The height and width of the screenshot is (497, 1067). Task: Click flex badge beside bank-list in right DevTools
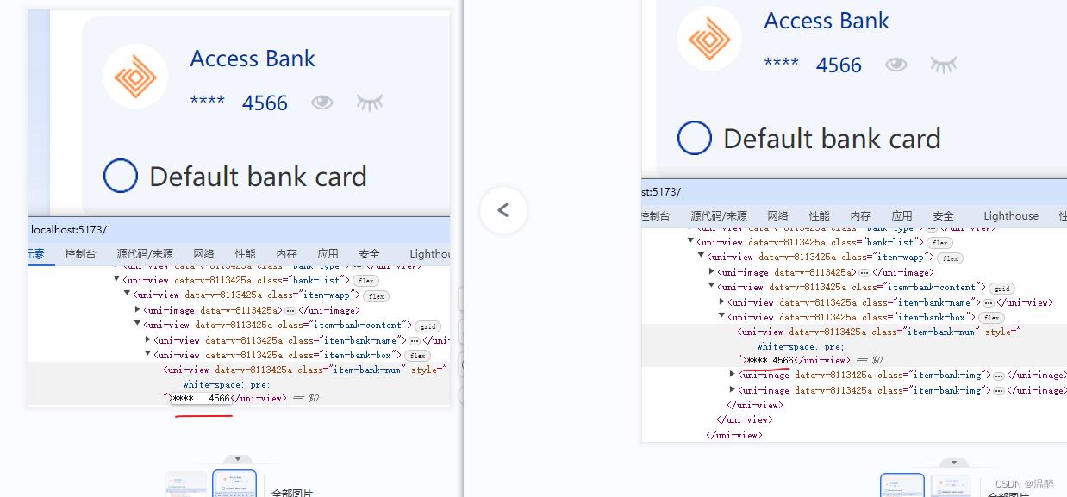pyautogui.click(x=939, y=243)
